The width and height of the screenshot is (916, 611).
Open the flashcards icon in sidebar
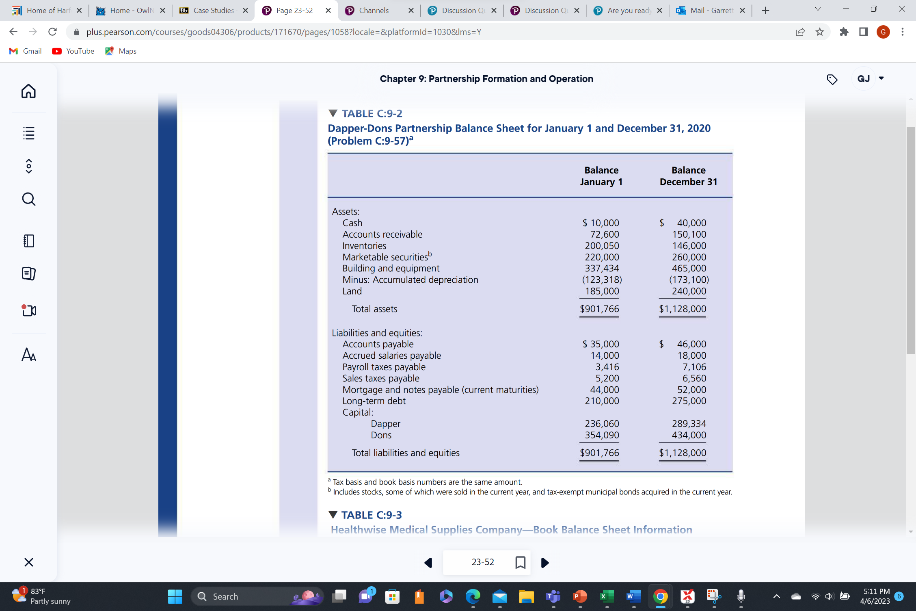(x=28, y=273)
